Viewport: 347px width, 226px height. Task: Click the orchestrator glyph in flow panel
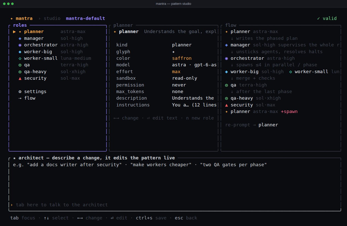pos(226,58)
